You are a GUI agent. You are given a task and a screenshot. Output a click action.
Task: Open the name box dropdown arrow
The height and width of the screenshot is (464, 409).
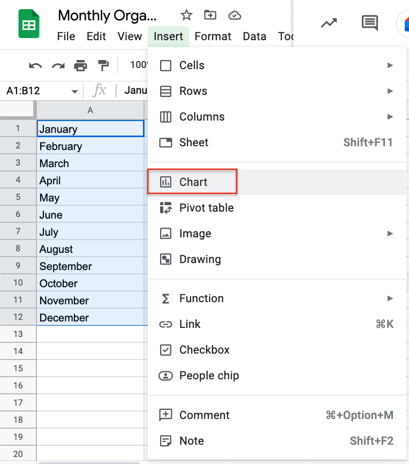point(74,90)
